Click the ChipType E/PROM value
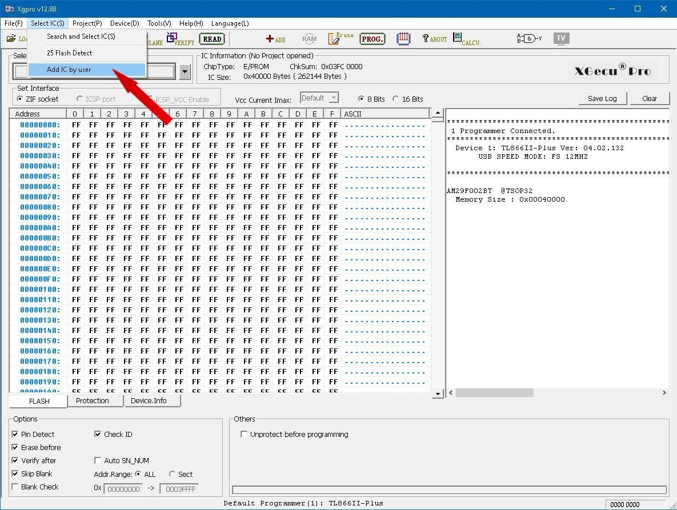Image resolution: width=677 pixels, height=510 pixels. (256, 66)
